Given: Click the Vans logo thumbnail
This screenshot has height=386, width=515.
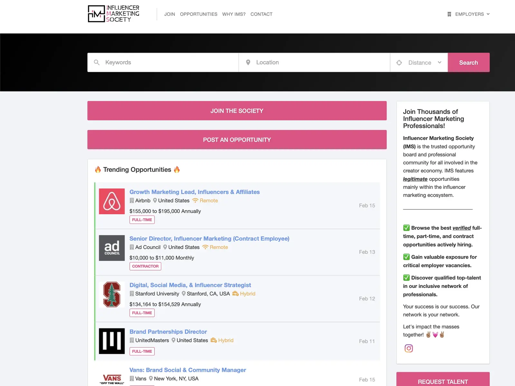Looking at the screenshot, I should pos(112,379).
